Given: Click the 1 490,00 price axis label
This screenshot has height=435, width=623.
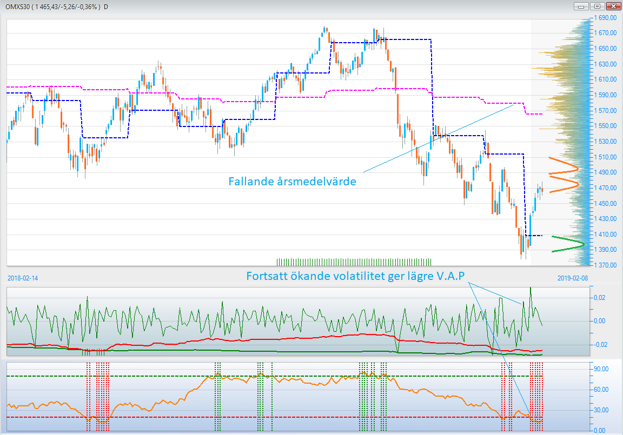Looking at the screenshot, I should (606, 173).
